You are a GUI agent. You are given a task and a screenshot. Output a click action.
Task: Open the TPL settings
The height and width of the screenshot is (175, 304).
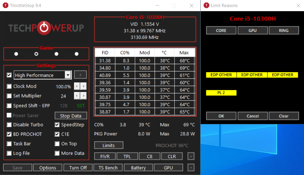point(127,156)
